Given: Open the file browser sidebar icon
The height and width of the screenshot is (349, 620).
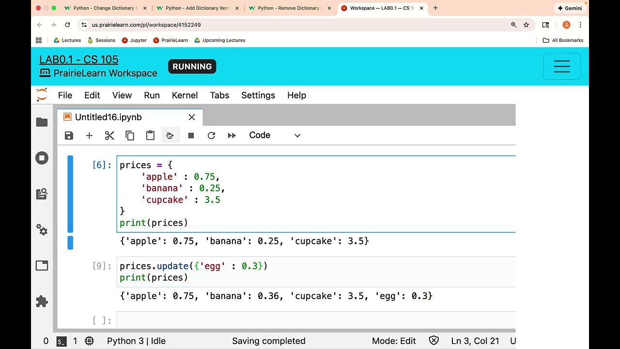Looking at the screenshot, I should click(x=42, y=122).
